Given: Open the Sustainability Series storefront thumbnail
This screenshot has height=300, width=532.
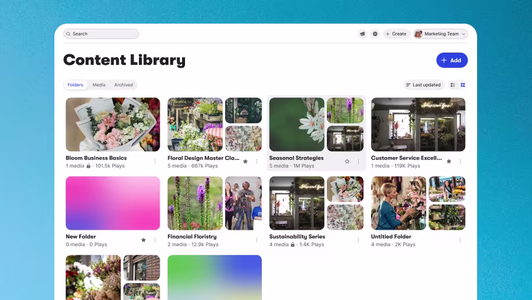Looking at the screenshot, I should [x=297, y=203].
